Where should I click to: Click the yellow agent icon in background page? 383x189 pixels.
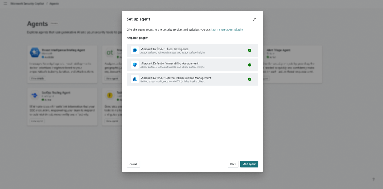pyautogui.click(x=110, y=95)
